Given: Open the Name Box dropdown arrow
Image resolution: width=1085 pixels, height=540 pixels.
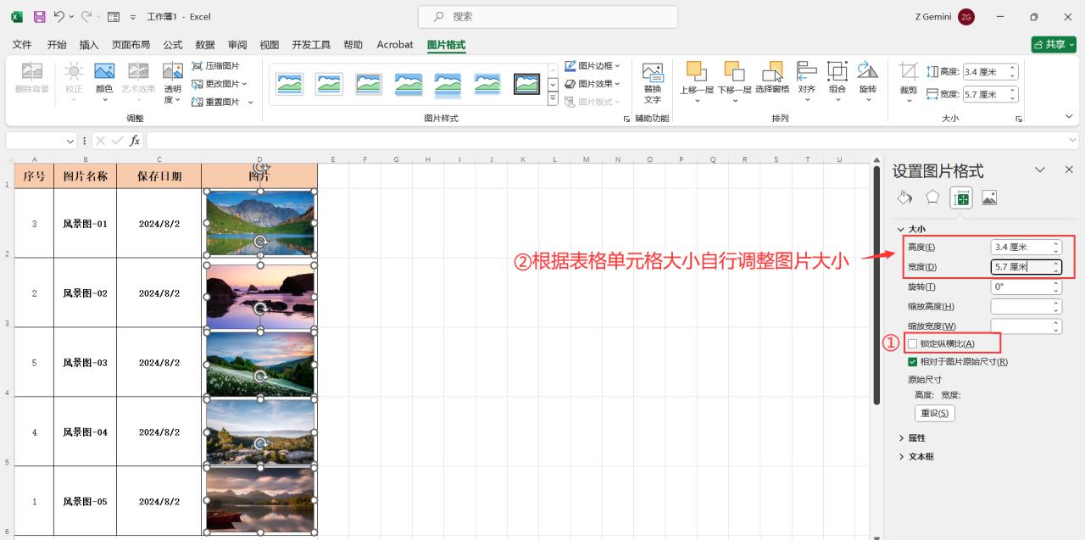Looking at the screenshot, I should [70, 141].
